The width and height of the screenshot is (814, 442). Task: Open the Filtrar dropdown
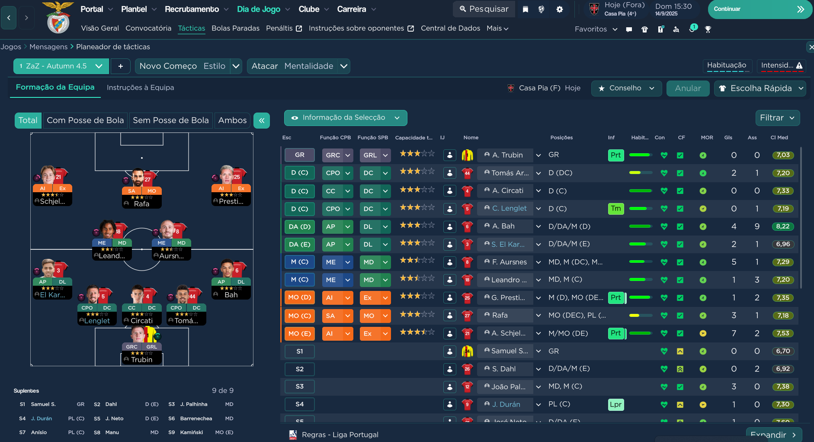point(777,118)
